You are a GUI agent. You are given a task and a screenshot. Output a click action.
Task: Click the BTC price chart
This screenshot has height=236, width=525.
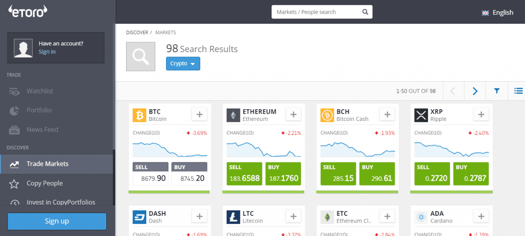tap(170, 150)
